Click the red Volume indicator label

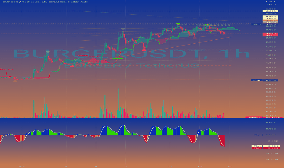[x=254, y=118]
